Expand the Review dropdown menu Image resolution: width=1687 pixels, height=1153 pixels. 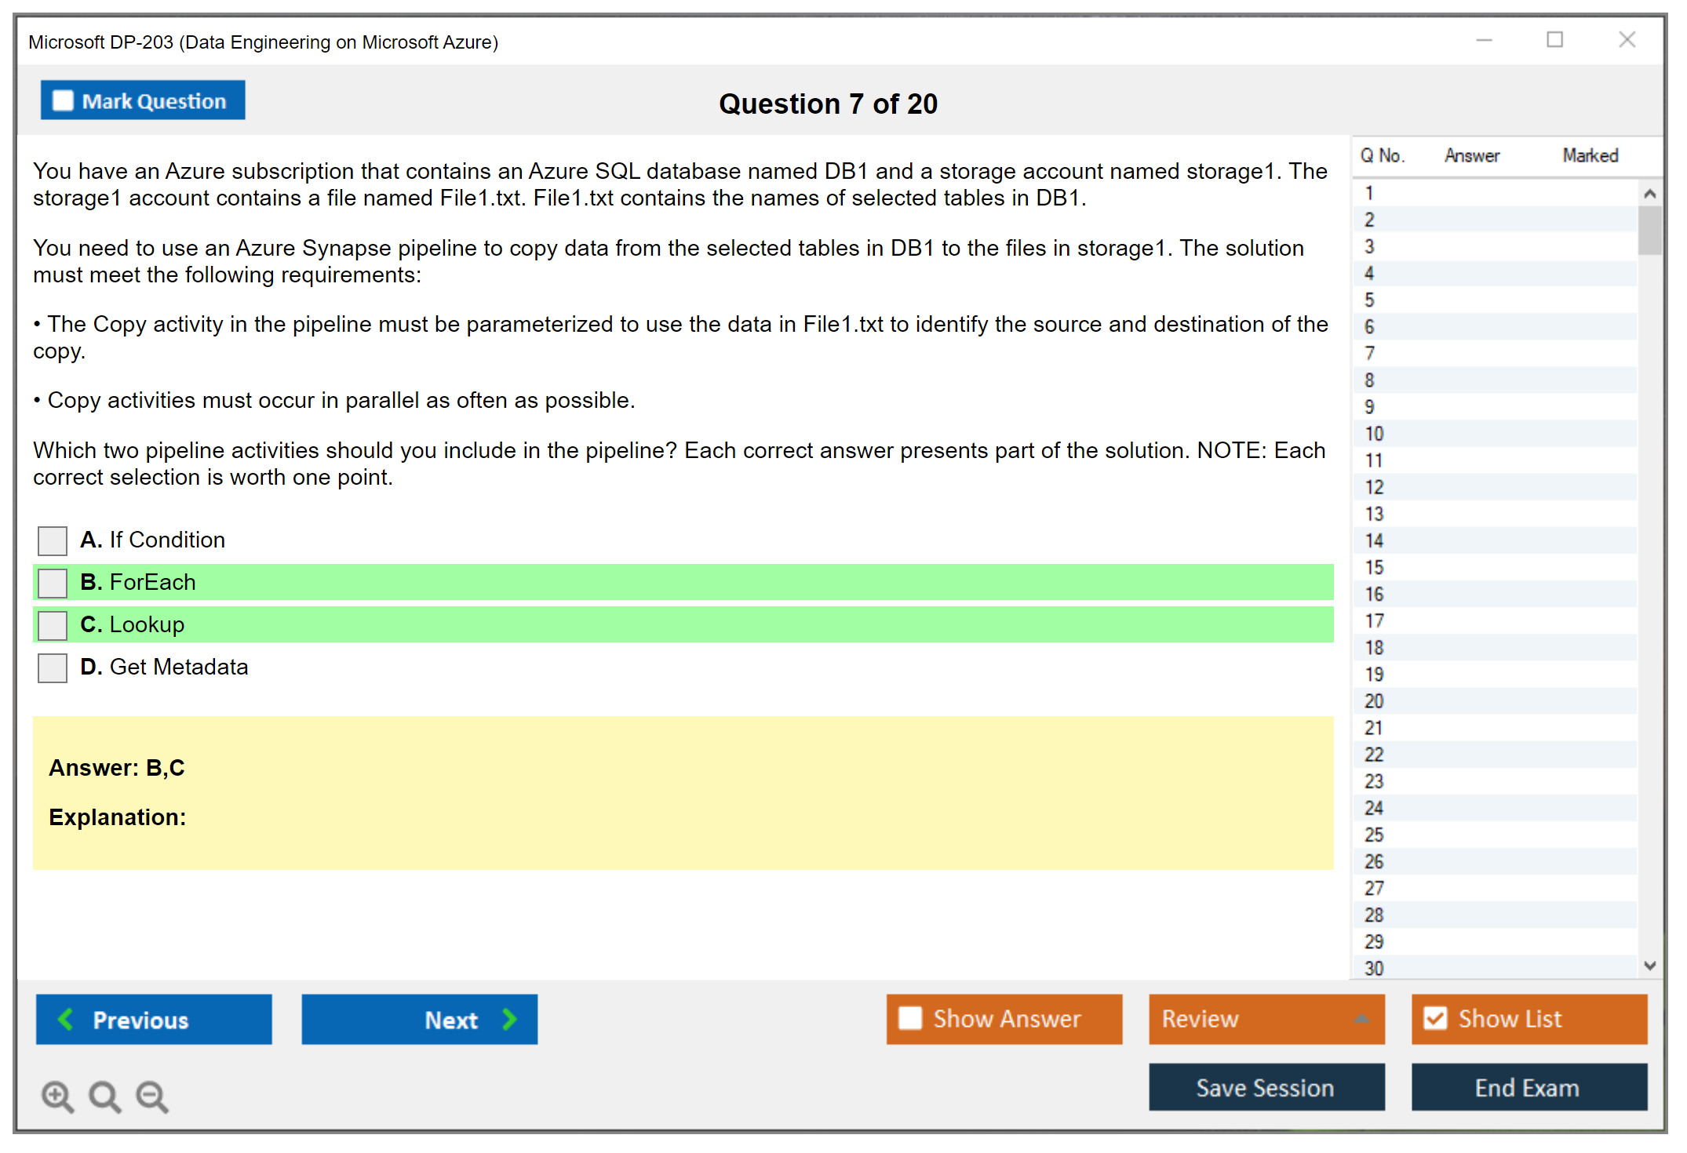[1362, 1019]
